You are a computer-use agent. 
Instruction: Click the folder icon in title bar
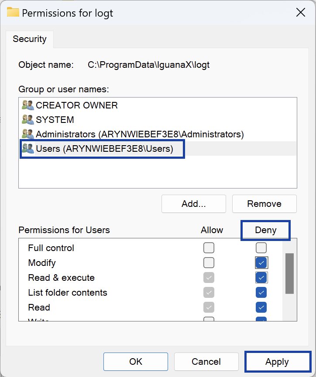[x=13, y=13]
